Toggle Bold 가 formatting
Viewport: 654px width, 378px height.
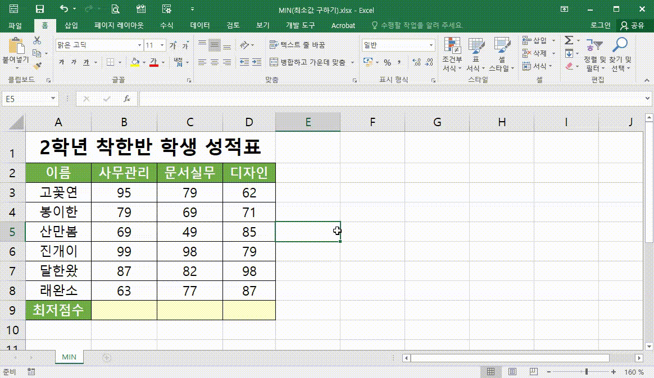point(62,62)
